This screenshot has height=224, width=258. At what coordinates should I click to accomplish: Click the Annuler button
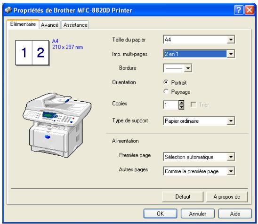coord(198,214)
